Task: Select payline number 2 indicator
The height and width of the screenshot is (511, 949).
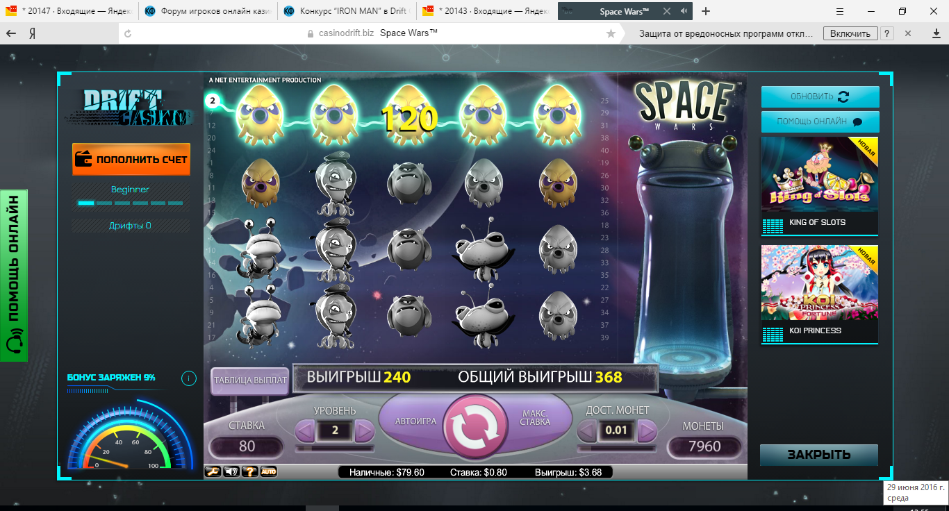Action: 213,101
